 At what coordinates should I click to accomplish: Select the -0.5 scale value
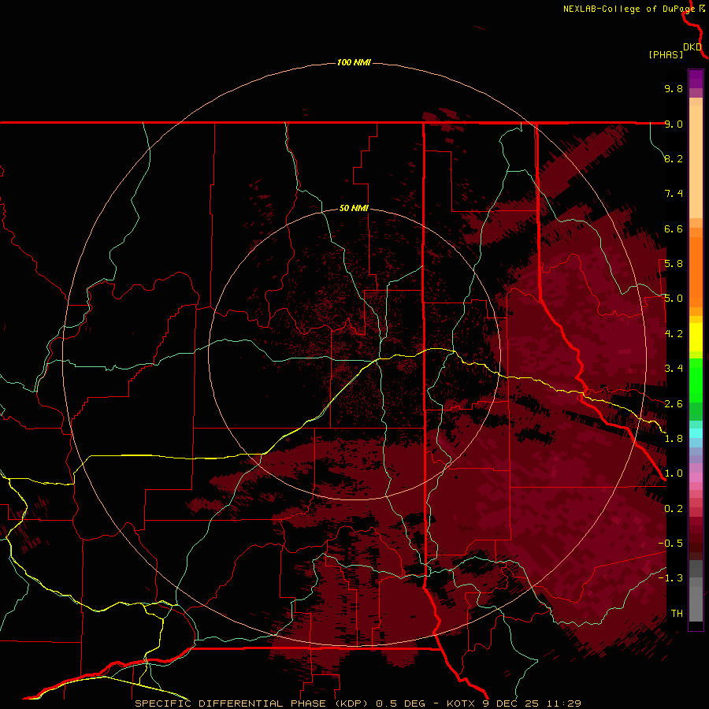coord(670,544)
